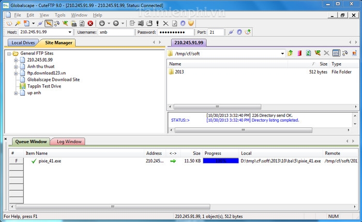The width and height of the screenshot is (362, 222).
Task: Click the exclamation mark Execute icon
Action: (x=157, y=23)
